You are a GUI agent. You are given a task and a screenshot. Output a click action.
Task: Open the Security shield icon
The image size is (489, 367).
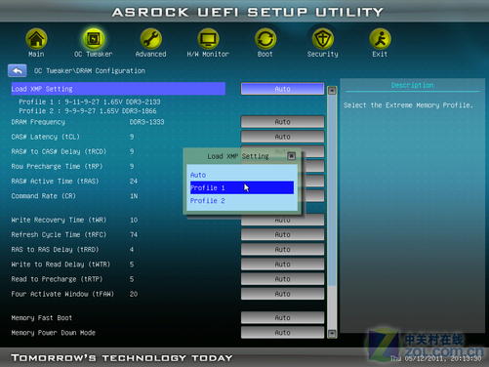322,39
